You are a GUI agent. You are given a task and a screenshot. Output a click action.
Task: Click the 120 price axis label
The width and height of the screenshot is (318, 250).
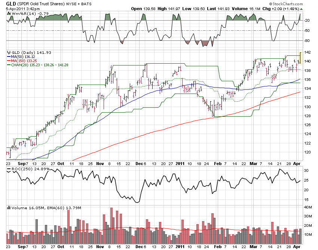coord(308,152)
